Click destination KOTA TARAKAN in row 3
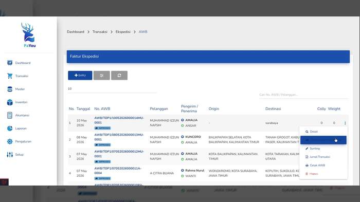360x202 pixels. coord(283,156)
